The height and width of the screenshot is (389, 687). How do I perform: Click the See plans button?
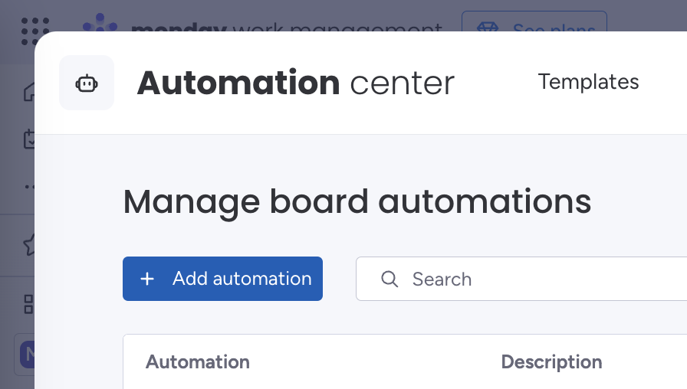(534, 24)
